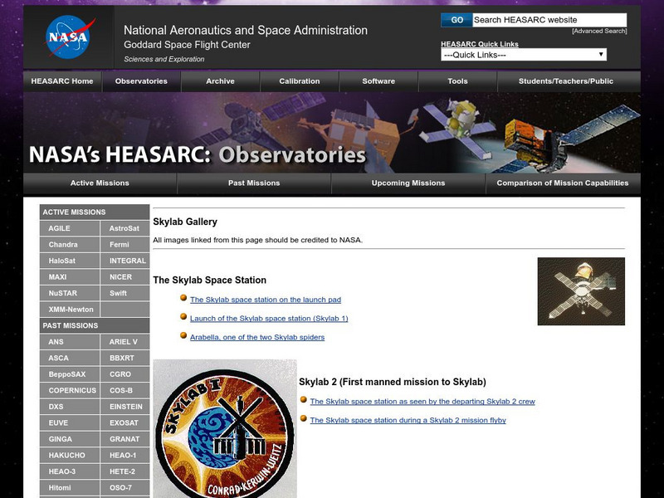Open Skylab seen by departing crew link
The height and width of the screenshot is (498, 664).
422,402
